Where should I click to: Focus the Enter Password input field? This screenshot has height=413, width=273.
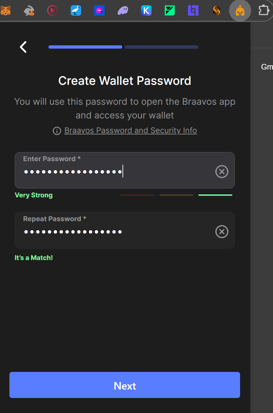point(114,171)
